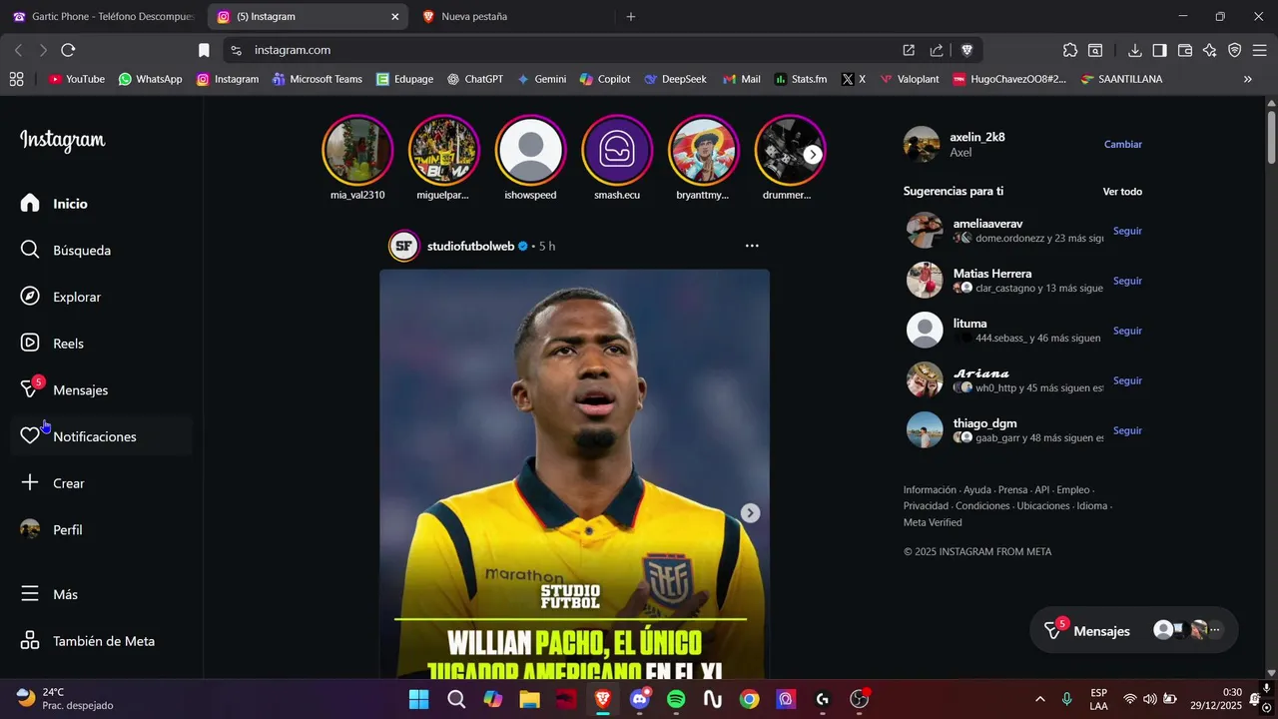Viewport: 1278px width, 719px height.
Task: Open Perfil in sidebar
Action: point(52,529)
